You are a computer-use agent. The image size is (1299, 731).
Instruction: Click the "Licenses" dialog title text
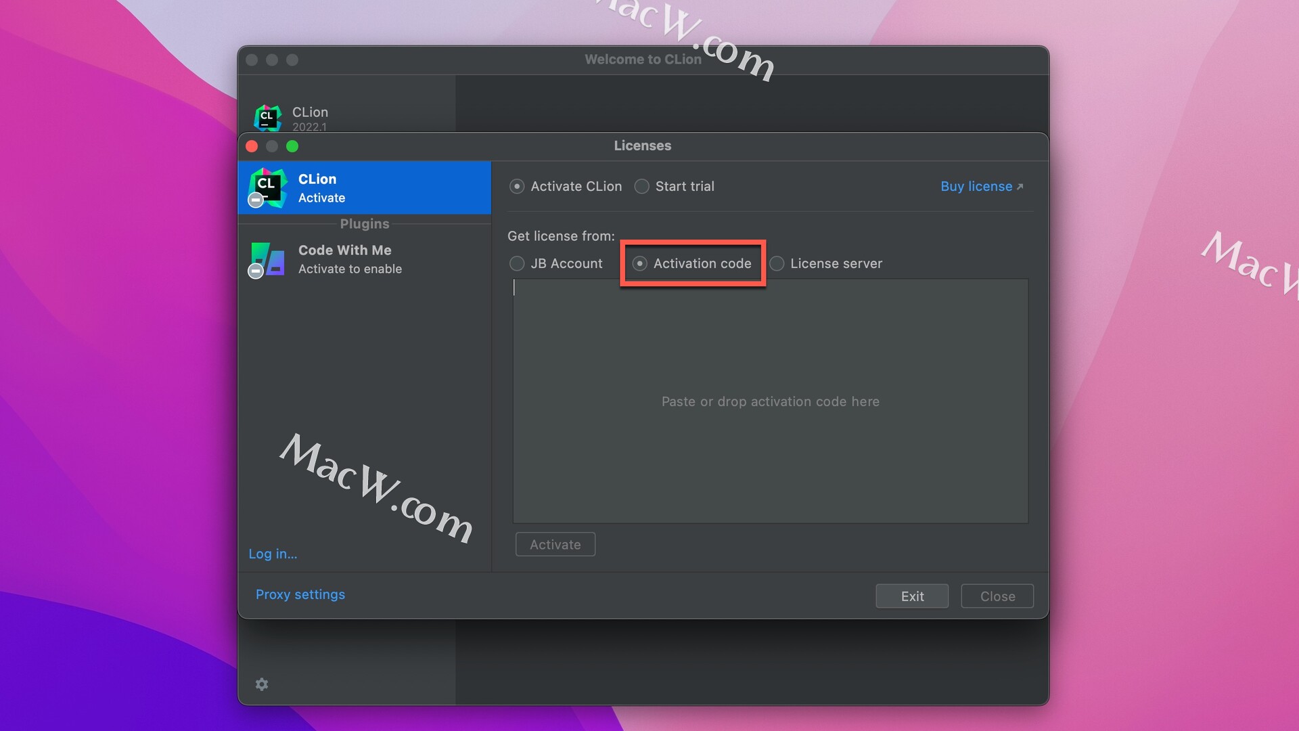click(x=643, y=146)
